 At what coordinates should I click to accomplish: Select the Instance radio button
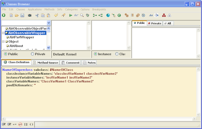[x=103, y=54]
